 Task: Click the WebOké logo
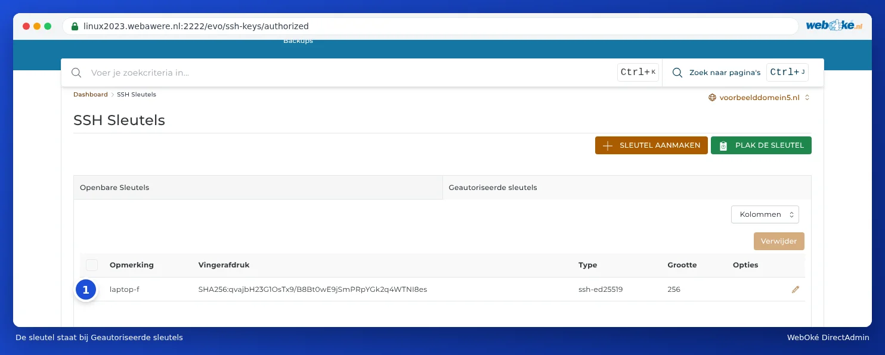tap(834, 26)
